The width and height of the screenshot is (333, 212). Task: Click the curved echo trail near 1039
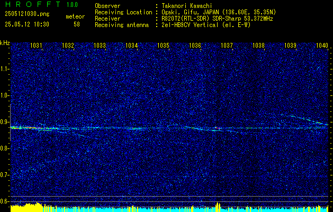305,119
